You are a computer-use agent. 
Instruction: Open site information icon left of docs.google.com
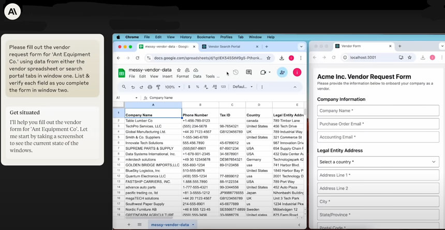click(x=149, y=58)
